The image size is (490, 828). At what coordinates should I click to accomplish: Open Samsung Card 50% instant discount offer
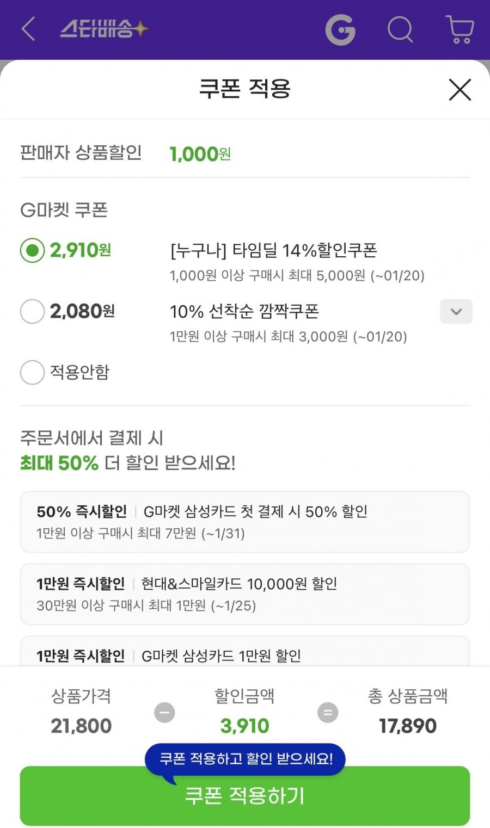point(244,522)
